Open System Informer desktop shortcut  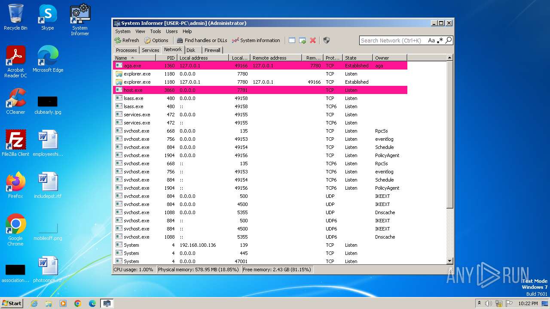point(80,20)
